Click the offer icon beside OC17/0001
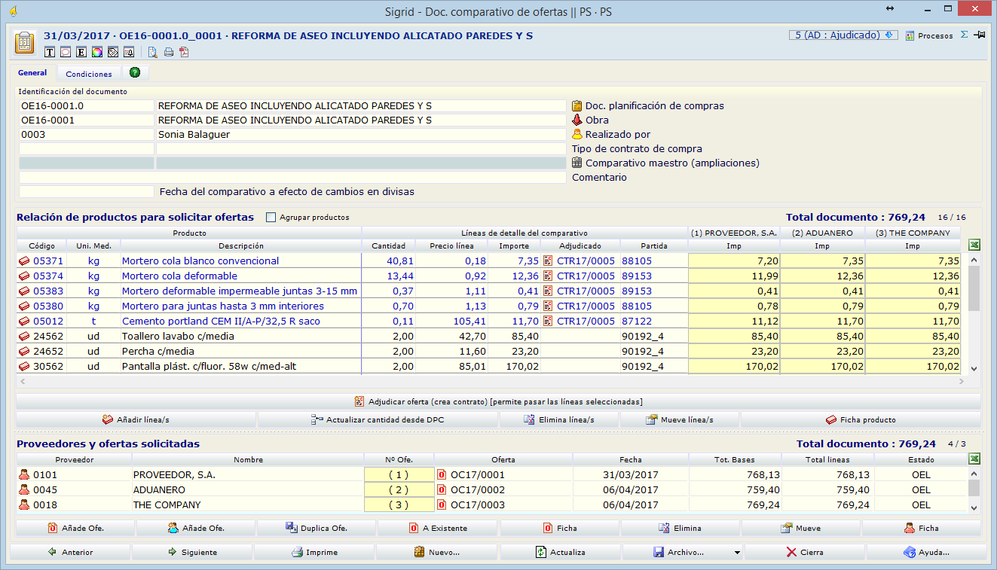This screenshot has height=570, width=997. tap(442, 474)
